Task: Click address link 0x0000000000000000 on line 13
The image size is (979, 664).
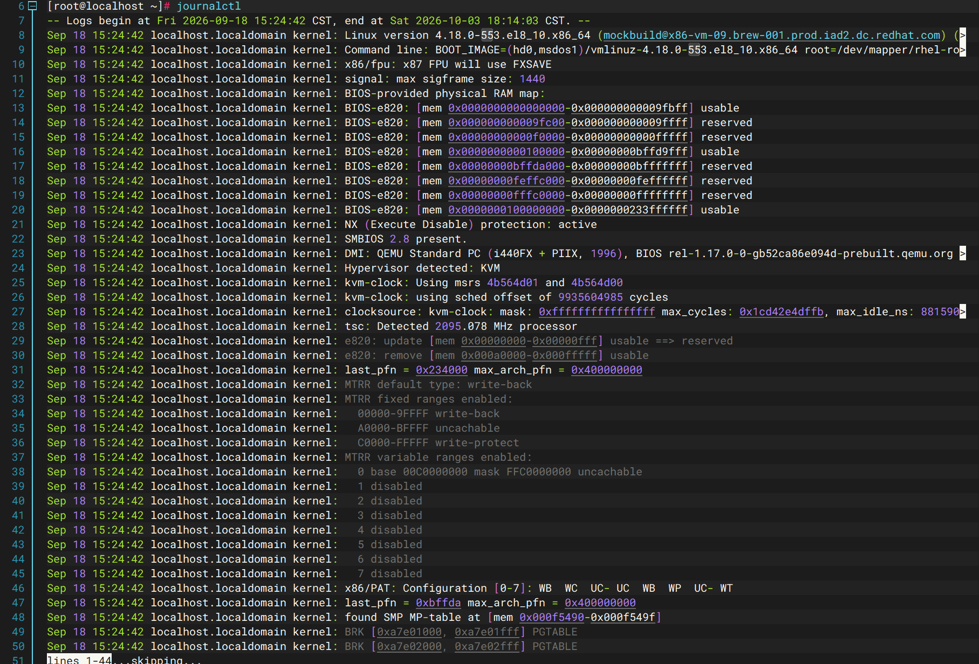Action: [506, 108]
